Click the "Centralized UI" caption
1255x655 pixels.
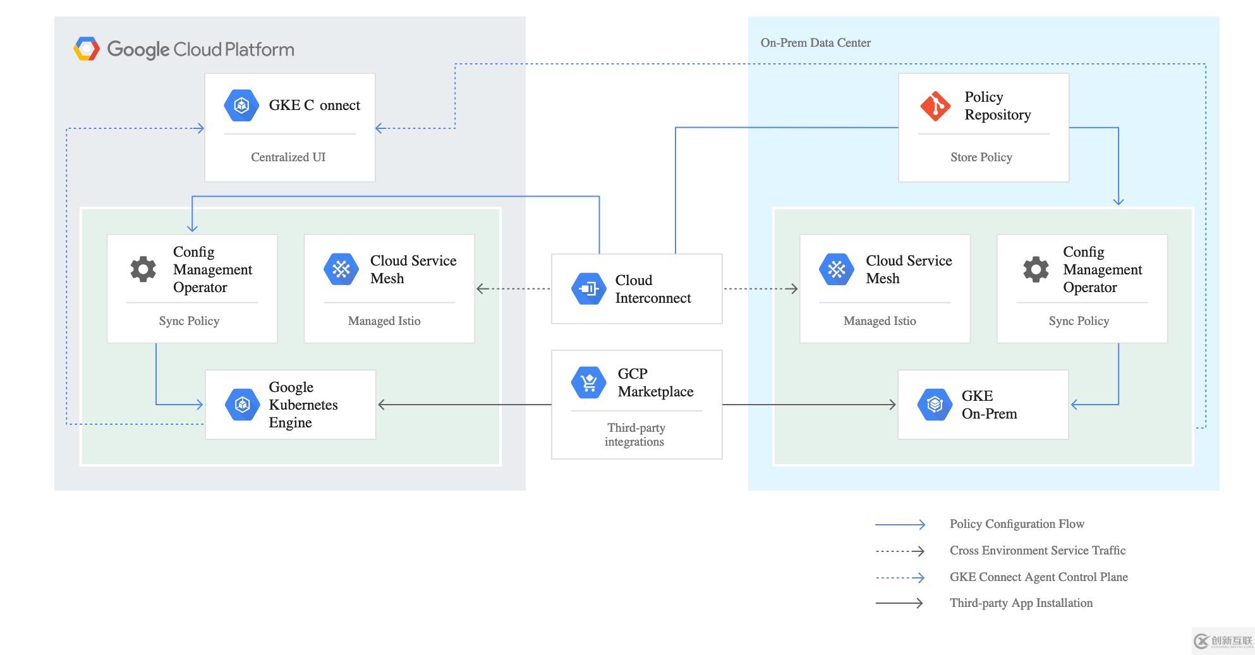coord(288,157)
